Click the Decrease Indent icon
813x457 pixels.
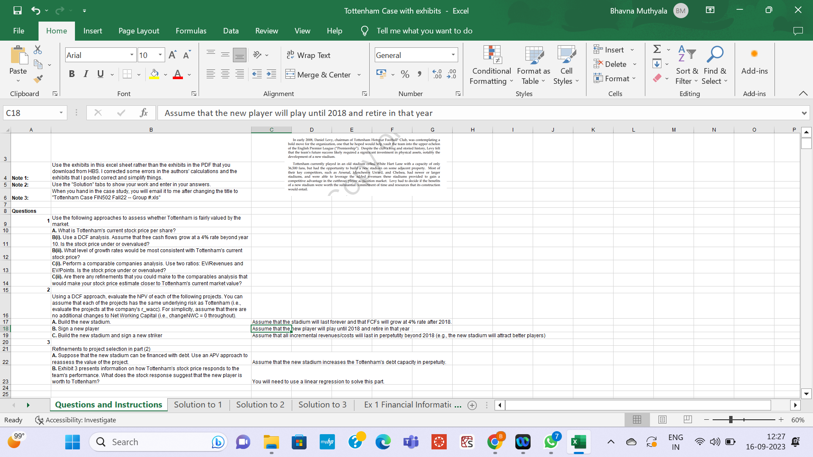257,74
